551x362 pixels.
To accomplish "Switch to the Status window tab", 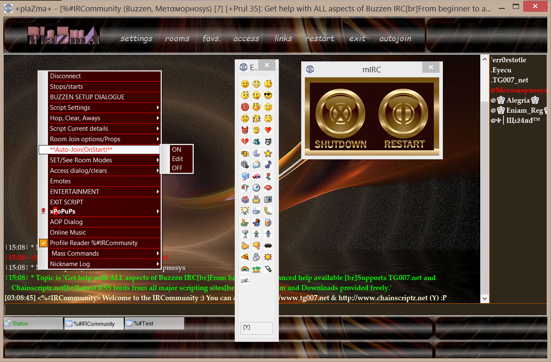I will coord(33,323).
